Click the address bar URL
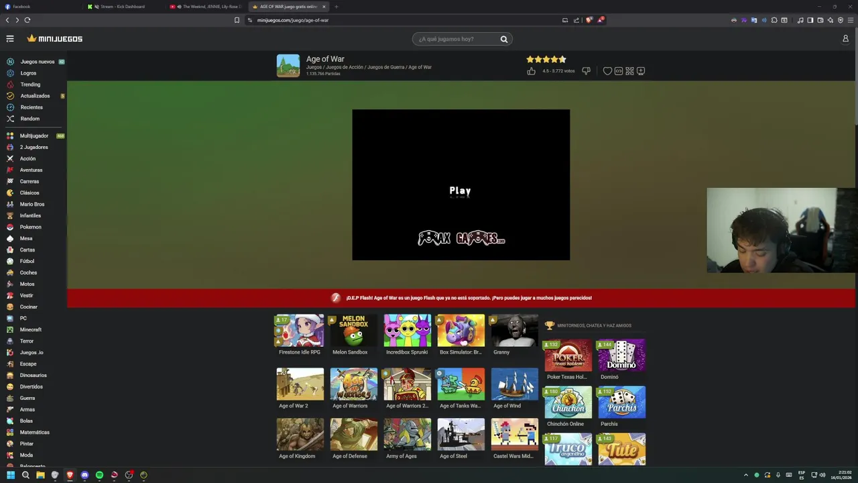This screenshot has height=483, width=858. 293,20
